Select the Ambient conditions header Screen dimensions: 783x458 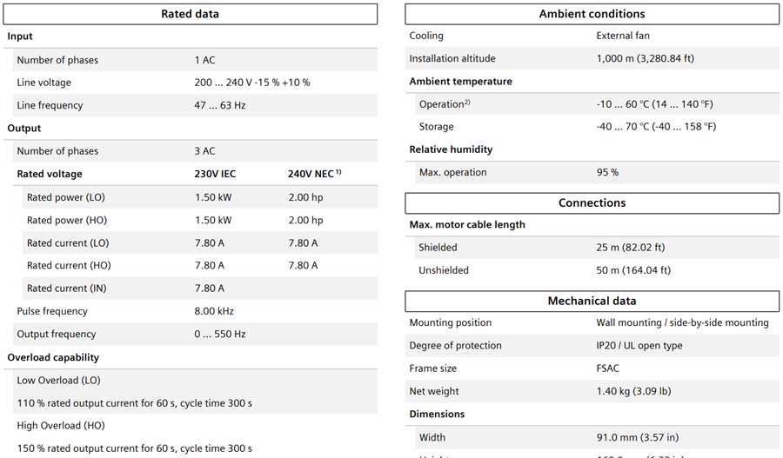coord(592,14)
